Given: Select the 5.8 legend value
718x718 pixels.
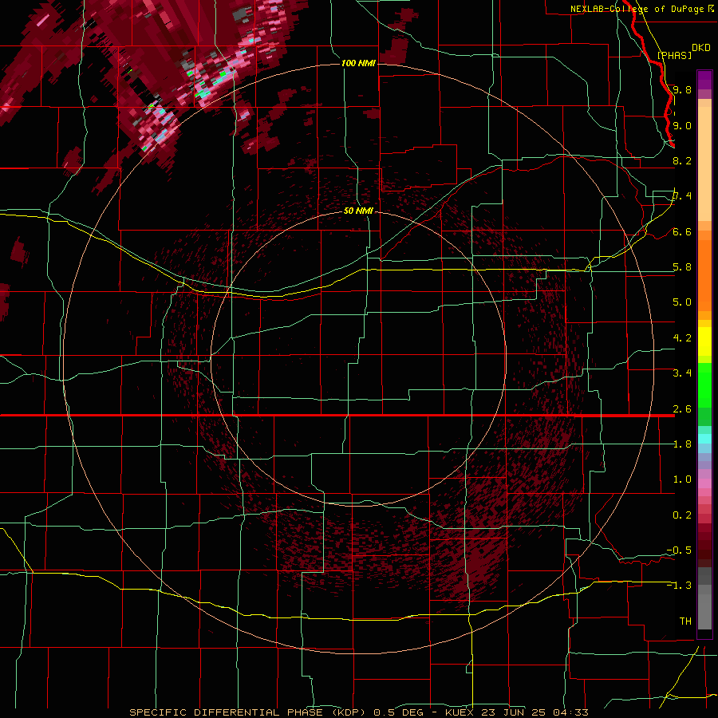Looking at the screenshot, I should click(682, 267).
